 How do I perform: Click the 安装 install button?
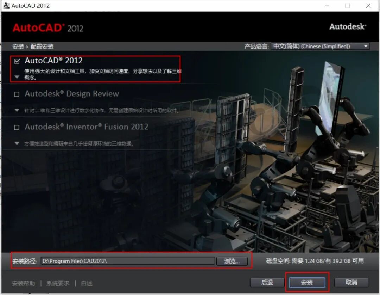click(x=307, y=282)
